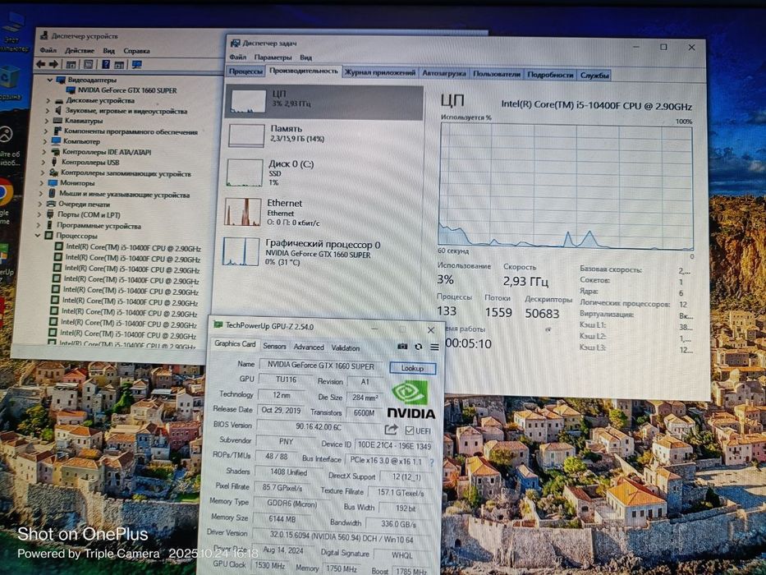Open the Validation tab in GPU-Z

[346, 347]
